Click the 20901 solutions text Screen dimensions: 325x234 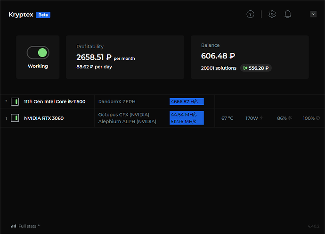pyautogui.click(x=219, y=68)
